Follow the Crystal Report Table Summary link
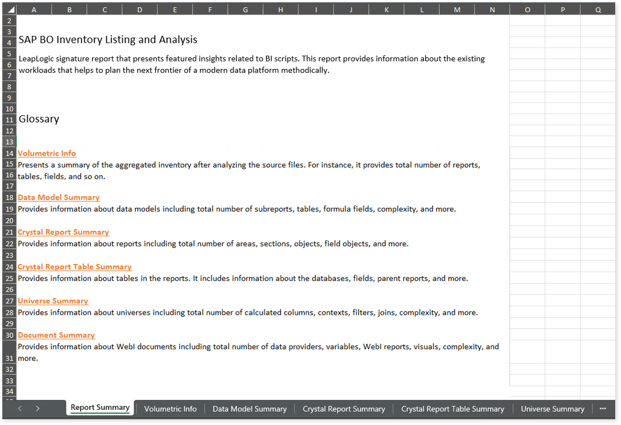 [x=75, y=267]
